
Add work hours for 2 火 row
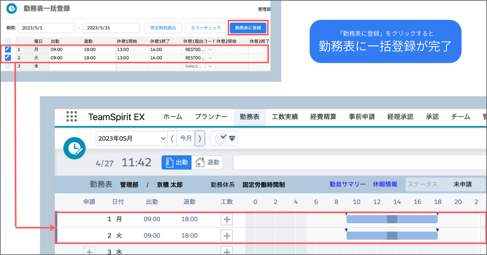(x=227, y=236)
